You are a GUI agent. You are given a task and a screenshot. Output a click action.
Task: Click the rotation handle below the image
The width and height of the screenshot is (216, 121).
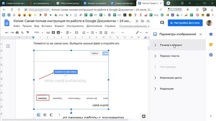click(71, 113)
